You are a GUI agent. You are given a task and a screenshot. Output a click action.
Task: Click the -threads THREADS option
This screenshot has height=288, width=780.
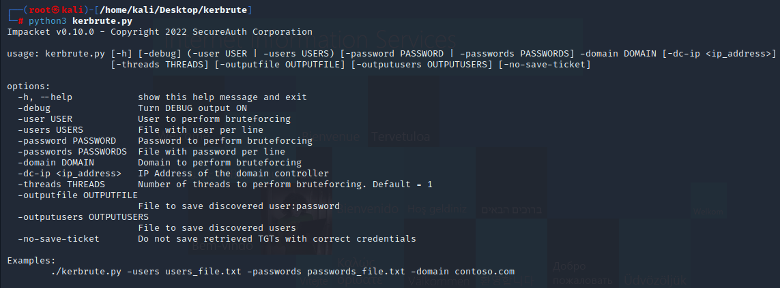coord(61,185)
